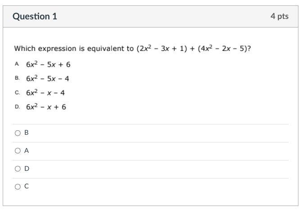Click the "Question 1" heading
The width and height of the screenshot is (307, 215).
pos(35,16)
